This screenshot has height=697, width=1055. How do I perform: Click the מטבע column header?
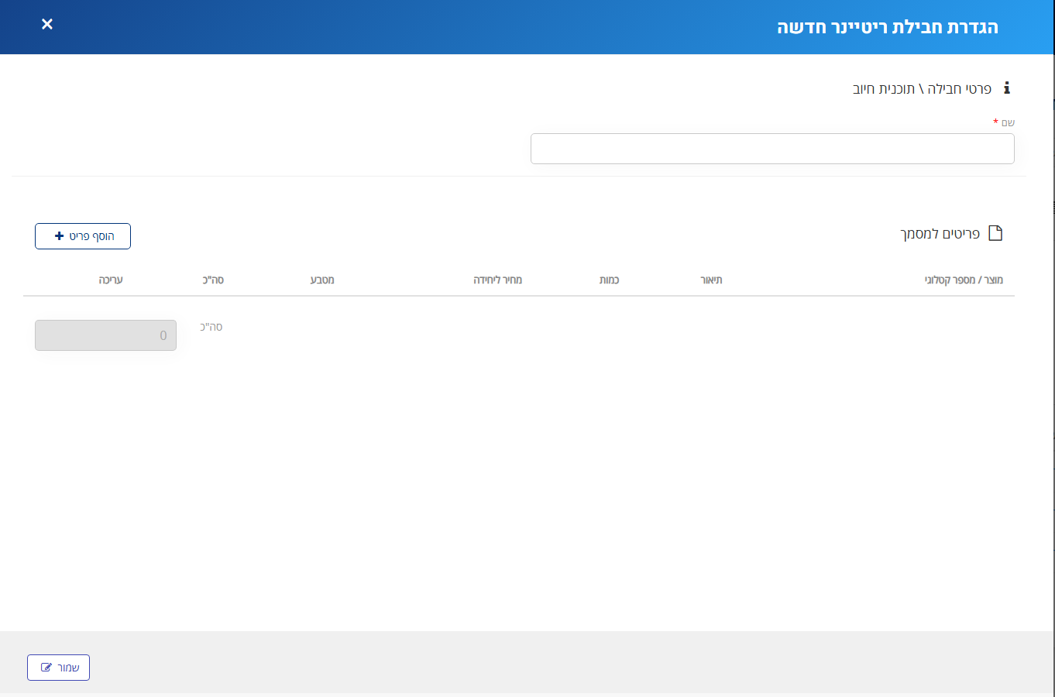(322, 280)
